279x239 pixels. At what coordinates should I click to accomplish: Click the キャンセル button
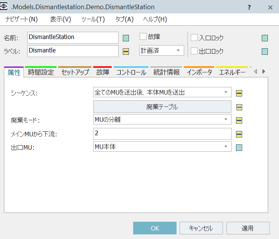click(201, 228)
